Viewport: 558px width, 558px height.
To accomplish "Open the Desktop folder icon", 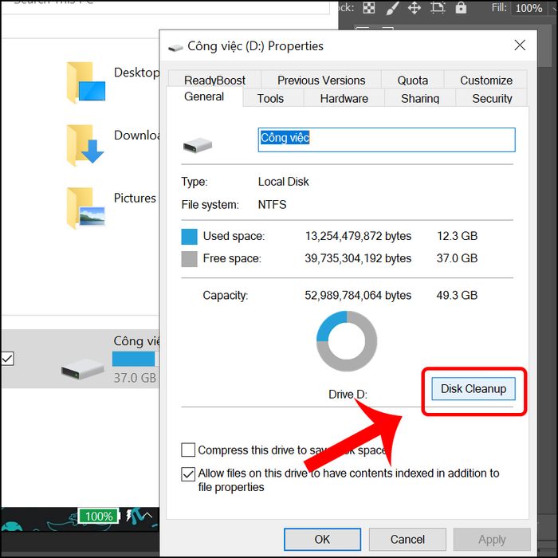I will pyautogui.click(x=86, y=83).
